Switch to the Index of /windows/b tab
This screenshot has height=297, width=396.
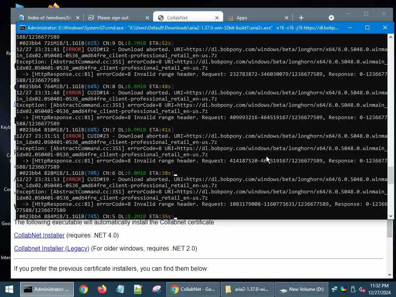[49, 18]
